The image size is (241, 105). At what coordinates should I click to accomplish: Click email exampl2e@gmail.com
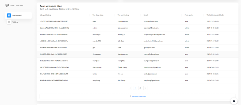click(151, 54)
